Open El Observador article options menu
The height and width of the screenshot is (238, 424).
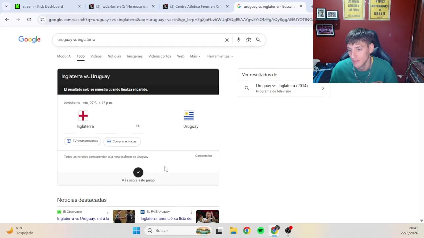point(108,212)
